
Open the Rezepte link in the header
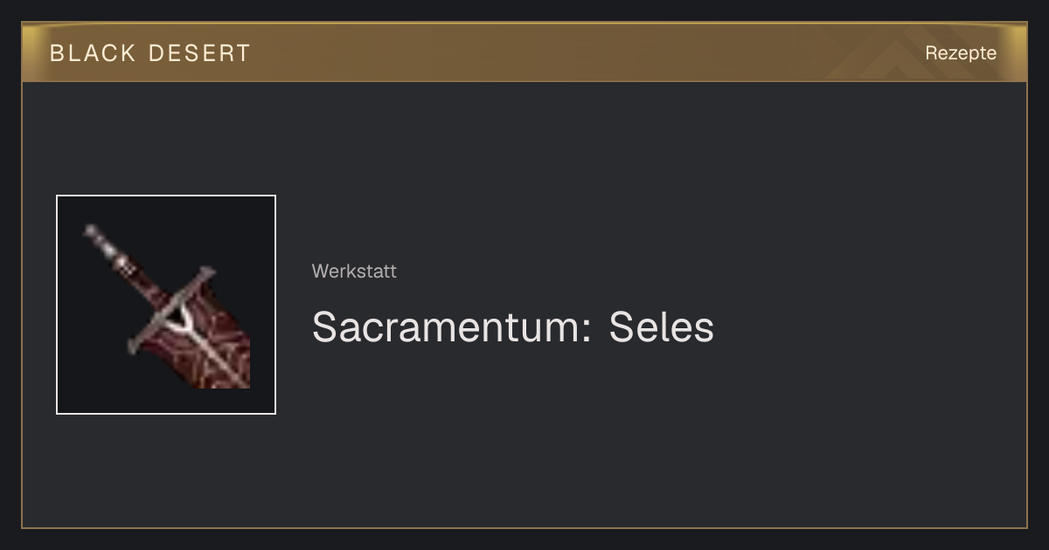coord(961,53)
